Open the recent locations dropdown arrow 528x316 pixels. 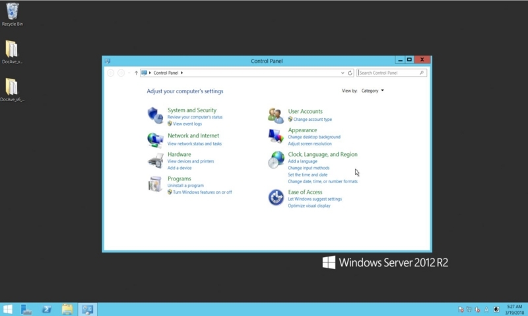(x=129, y=73)
